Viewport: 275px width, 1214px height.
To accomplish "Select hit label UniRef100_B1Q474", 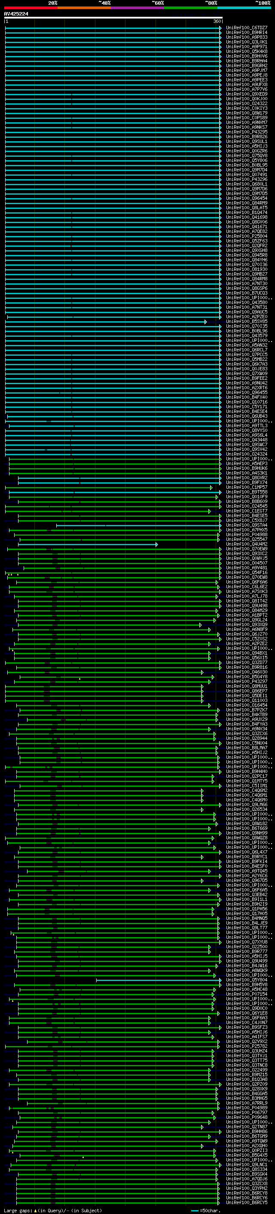I will click(x=247, y=213).
